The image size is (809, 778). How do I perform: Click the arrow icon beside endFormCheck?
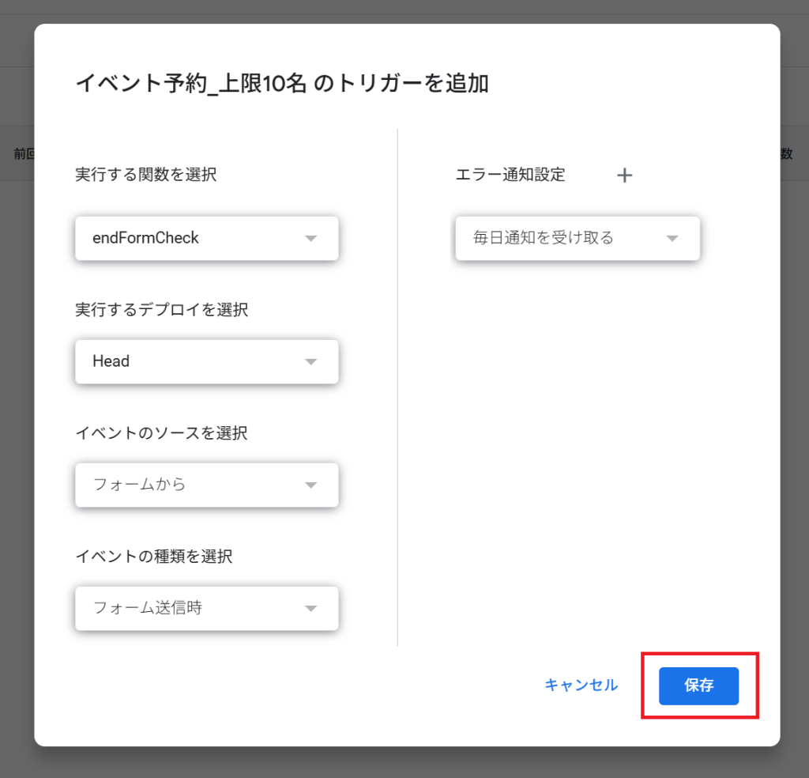310,238
